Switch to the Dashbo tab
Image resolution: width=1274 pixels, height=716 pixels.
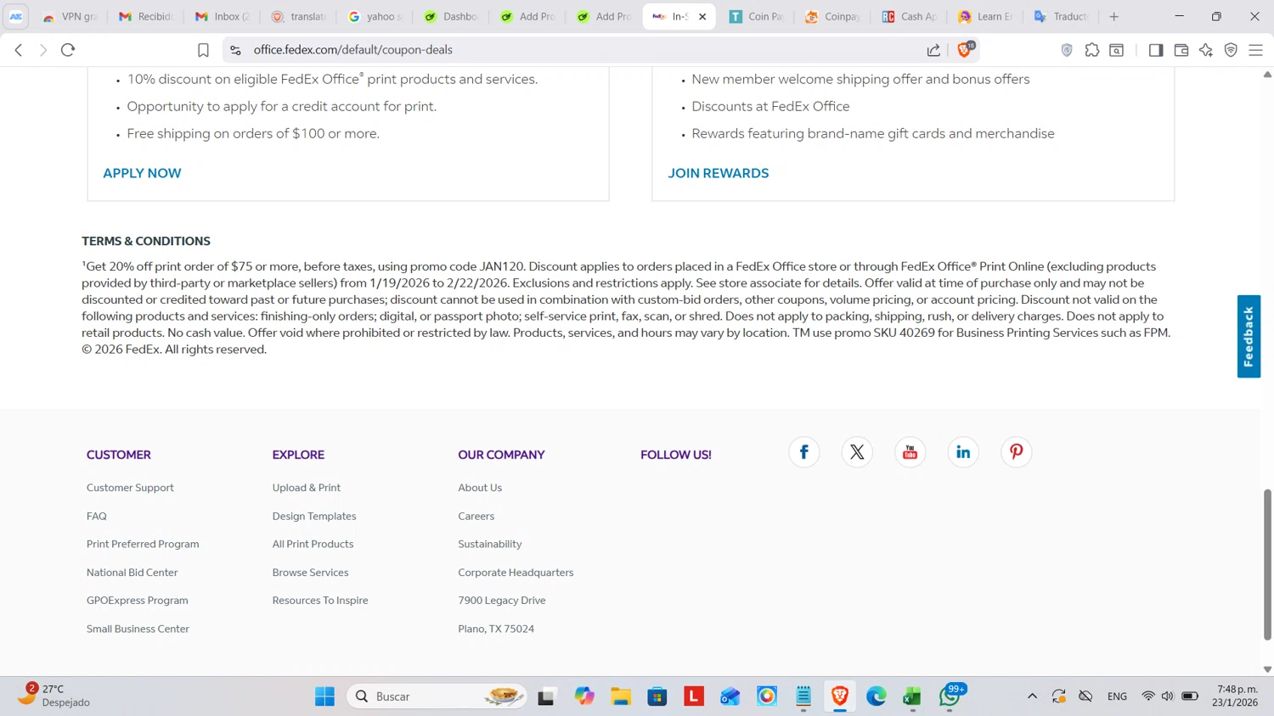pyautogui.click(x=452, y=16)
